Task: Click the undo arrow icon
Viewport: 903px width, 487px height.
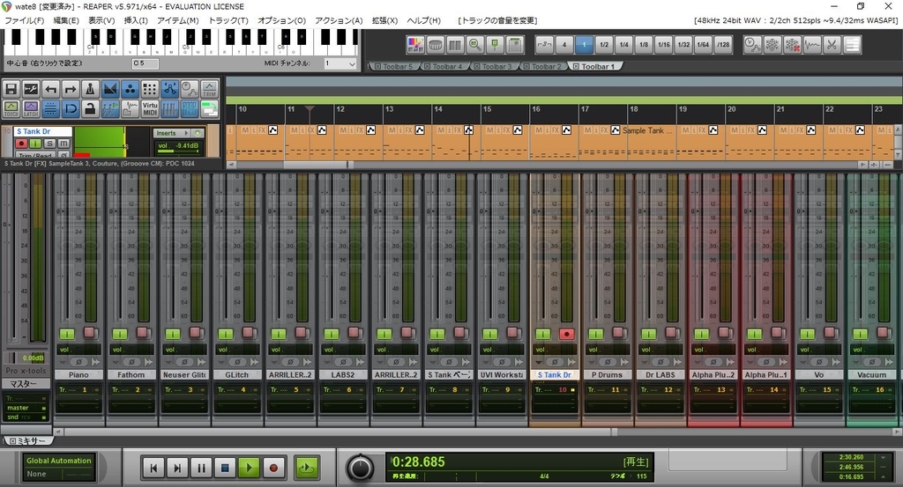Action: click(50, 89)
